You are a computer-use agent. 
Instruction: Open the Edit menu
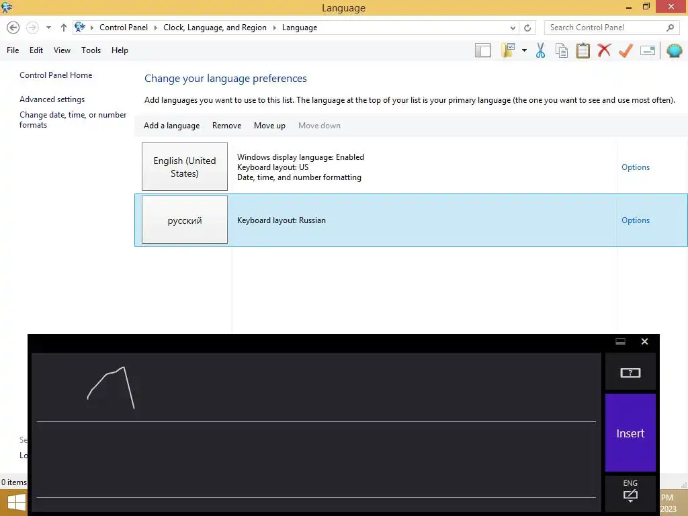(36, 50)
